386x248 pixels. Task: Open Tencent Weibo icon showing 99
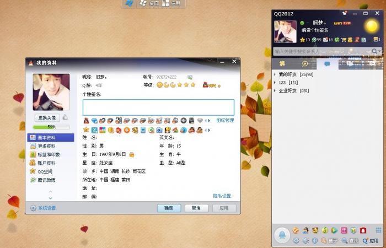tap(317, 40)
